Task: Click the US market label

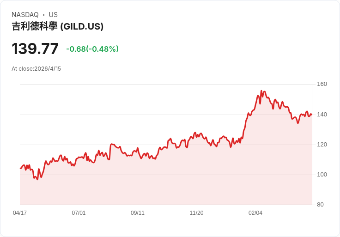Action: click(x=53, y=15)
